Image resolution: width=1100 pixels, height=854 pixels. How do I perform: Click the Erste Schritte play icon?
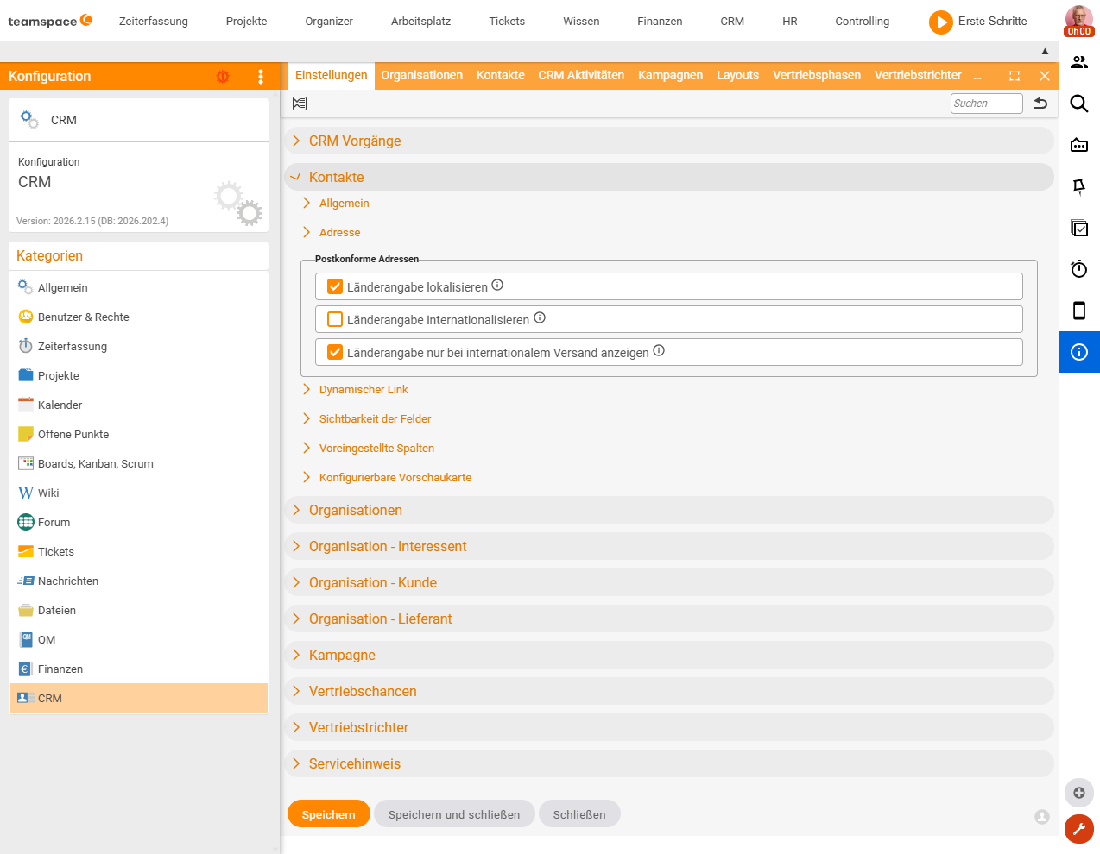pos(940,22)
